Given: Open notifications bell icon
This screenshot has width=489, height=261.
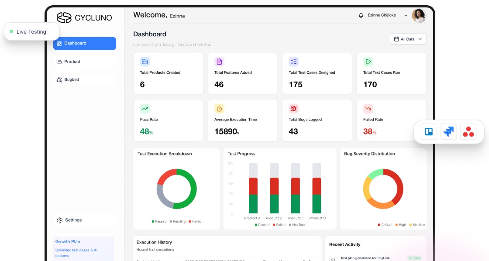Looking at the screenshot, I should click(x=361, y=15).
